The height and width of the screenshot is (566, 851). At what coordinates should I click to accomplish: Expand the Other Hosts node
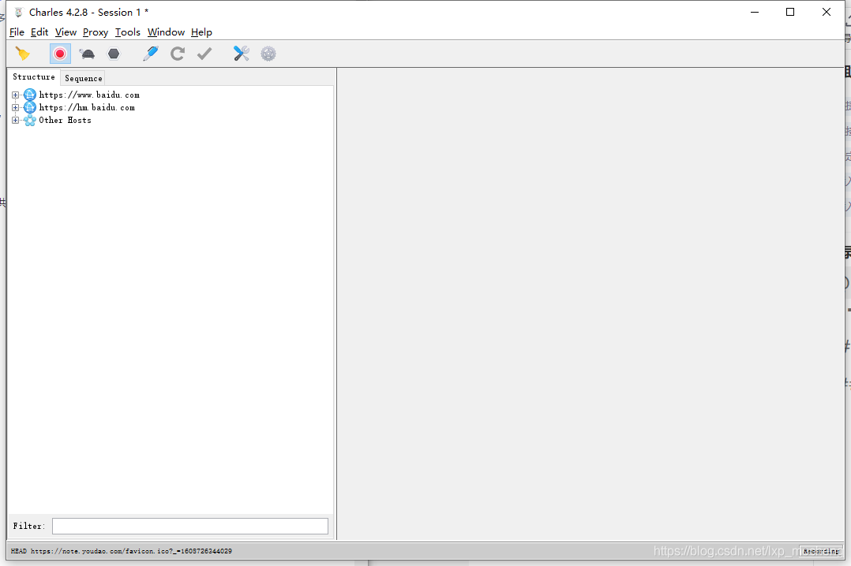15,121
